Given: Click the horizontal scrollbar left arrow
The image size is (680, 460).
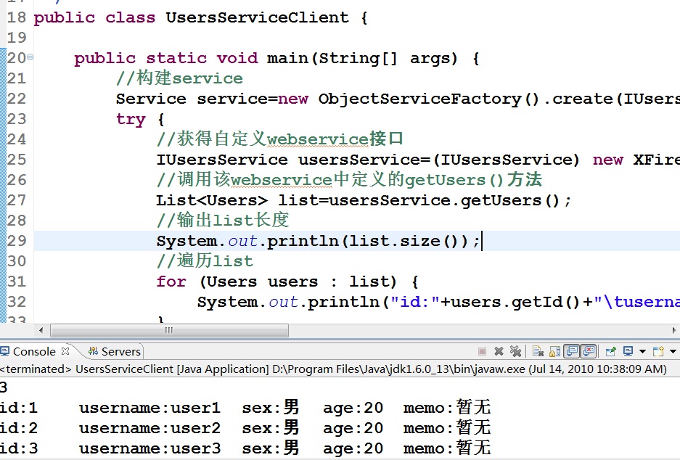Looking at the screenshot, I should click(x=41, y=330).
